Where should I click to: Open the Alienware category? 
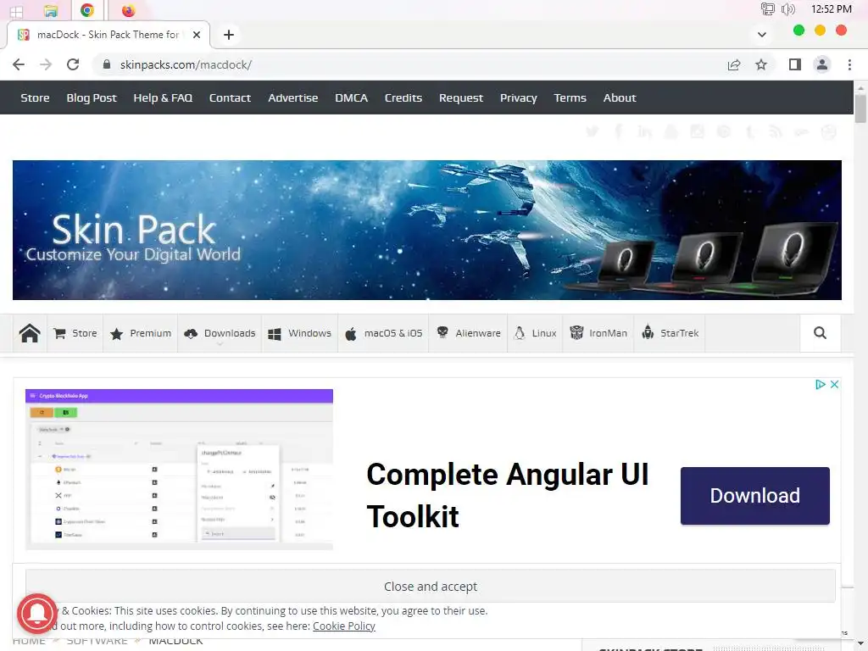[468, 333]
